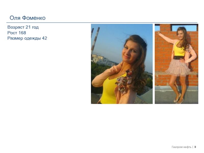Click the number 168 in height line
204x153 pixels.
[22, 33]
